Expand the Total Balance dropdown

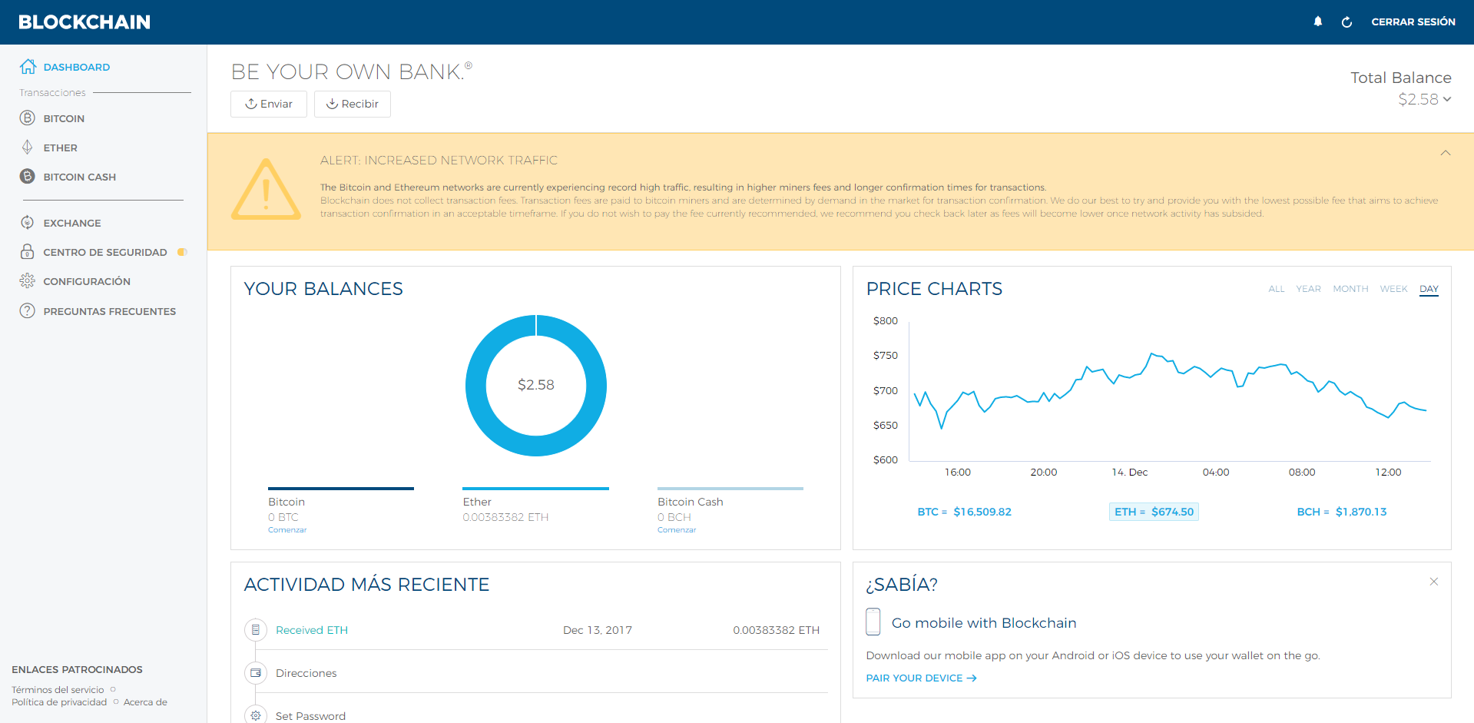[x=1447, y=99]
